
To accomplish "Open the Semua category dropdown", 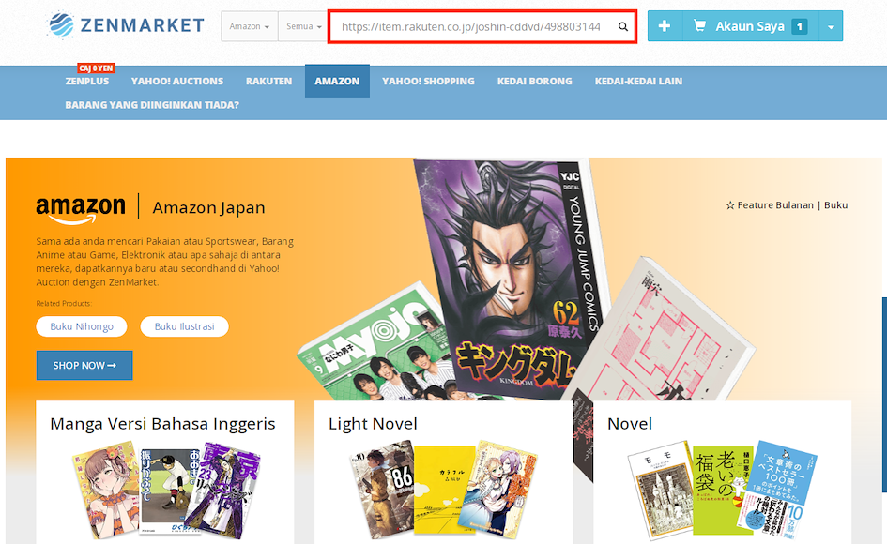I will pos(303,26).
